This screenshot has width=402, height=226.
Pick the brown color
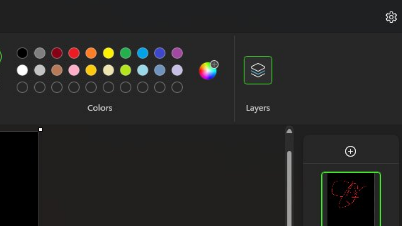[x=57, y=70]
